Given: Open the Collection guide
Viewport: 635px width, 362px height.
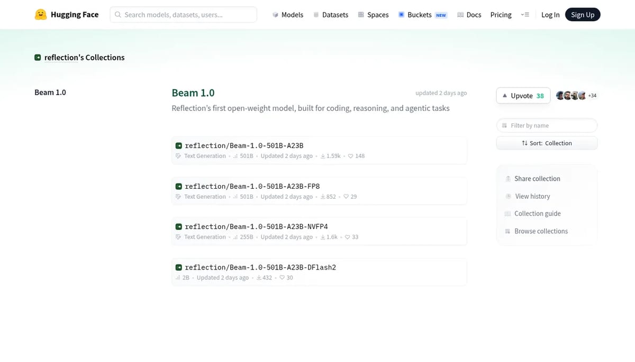Looking at the screenshot, I should pyautogui.click(x=537, y=214).
